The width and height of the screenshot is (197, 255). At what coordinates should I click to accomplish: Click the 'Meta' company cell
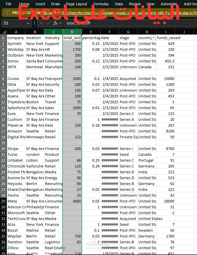pyautogui.click(x=16, y=201)
